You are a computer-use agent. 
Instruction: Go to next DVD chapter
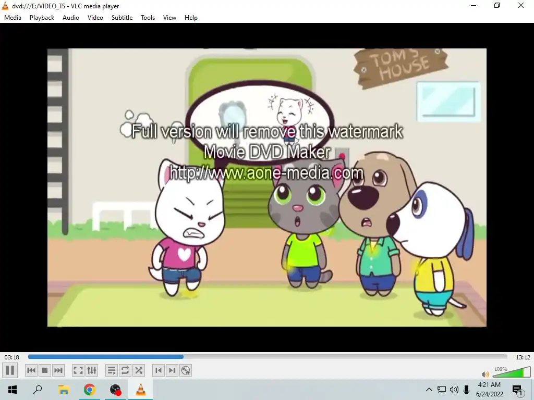point(172,370)
